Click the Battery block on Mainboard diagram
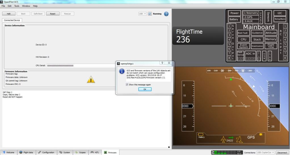Image resolution: width=290 pixels, height=155 pixels. point(234,19)
